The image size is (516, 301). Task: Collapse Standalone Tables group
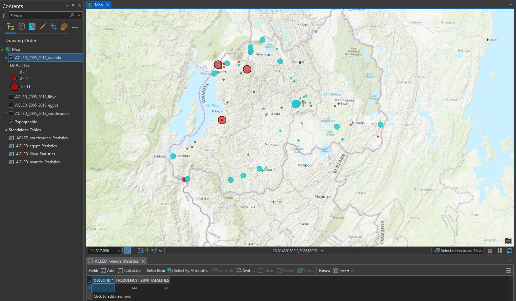6,130
